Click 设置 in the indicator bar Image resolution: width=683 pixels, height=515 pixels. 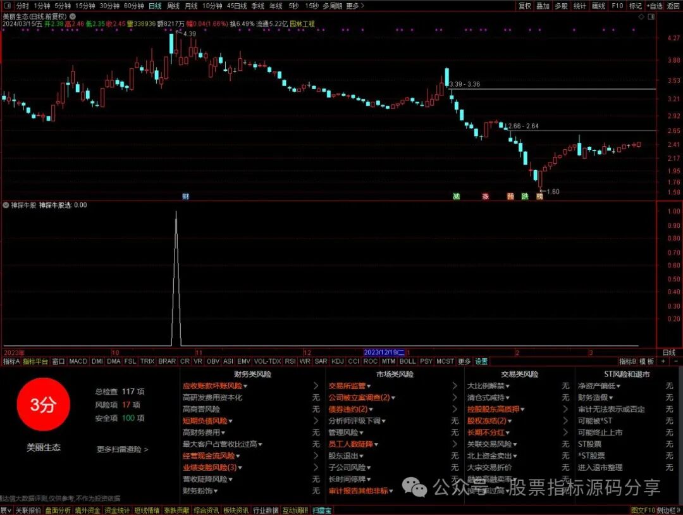pos(481,361)
